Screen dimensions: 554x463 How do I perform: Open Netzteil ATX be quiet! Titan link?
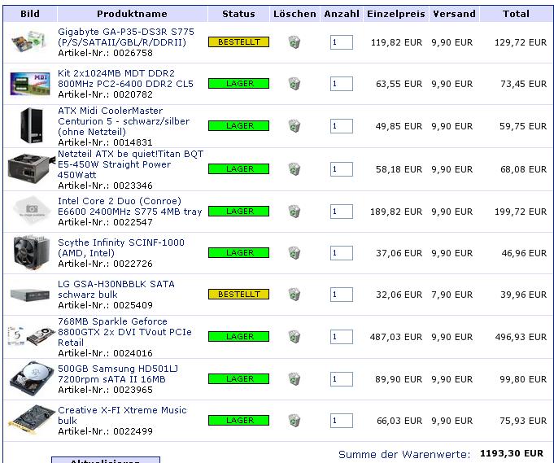(x=130, y=164)
